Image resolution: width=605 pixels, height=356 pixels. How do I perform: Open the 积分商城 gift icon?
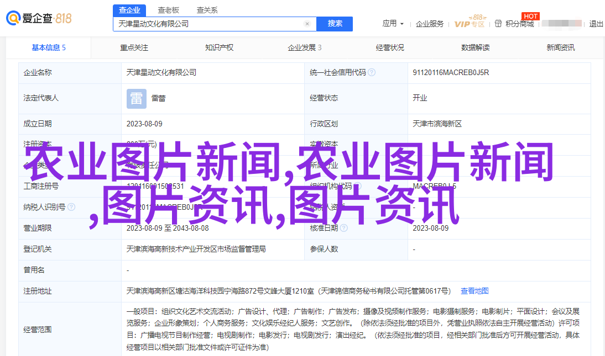(x=498, y=24)
